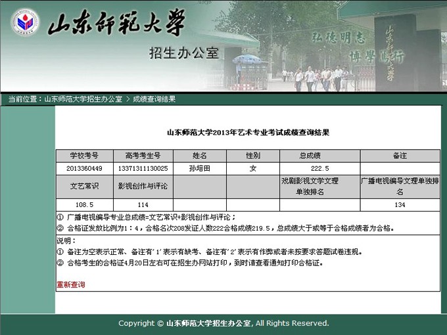The height and width of the screenshot is (335, 447).
Task: Click the 说明: label
Action: 66,240
